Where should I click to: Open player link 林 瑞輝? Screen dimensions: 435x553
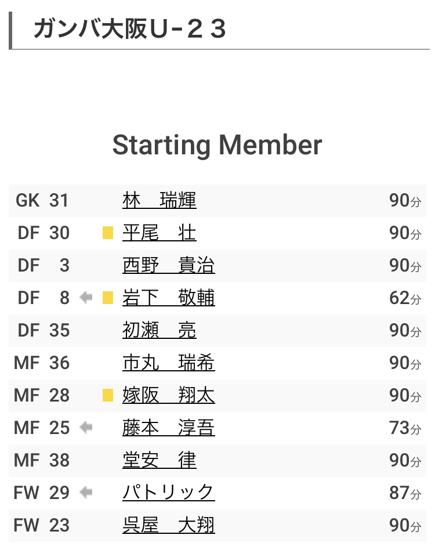[159, 200]
